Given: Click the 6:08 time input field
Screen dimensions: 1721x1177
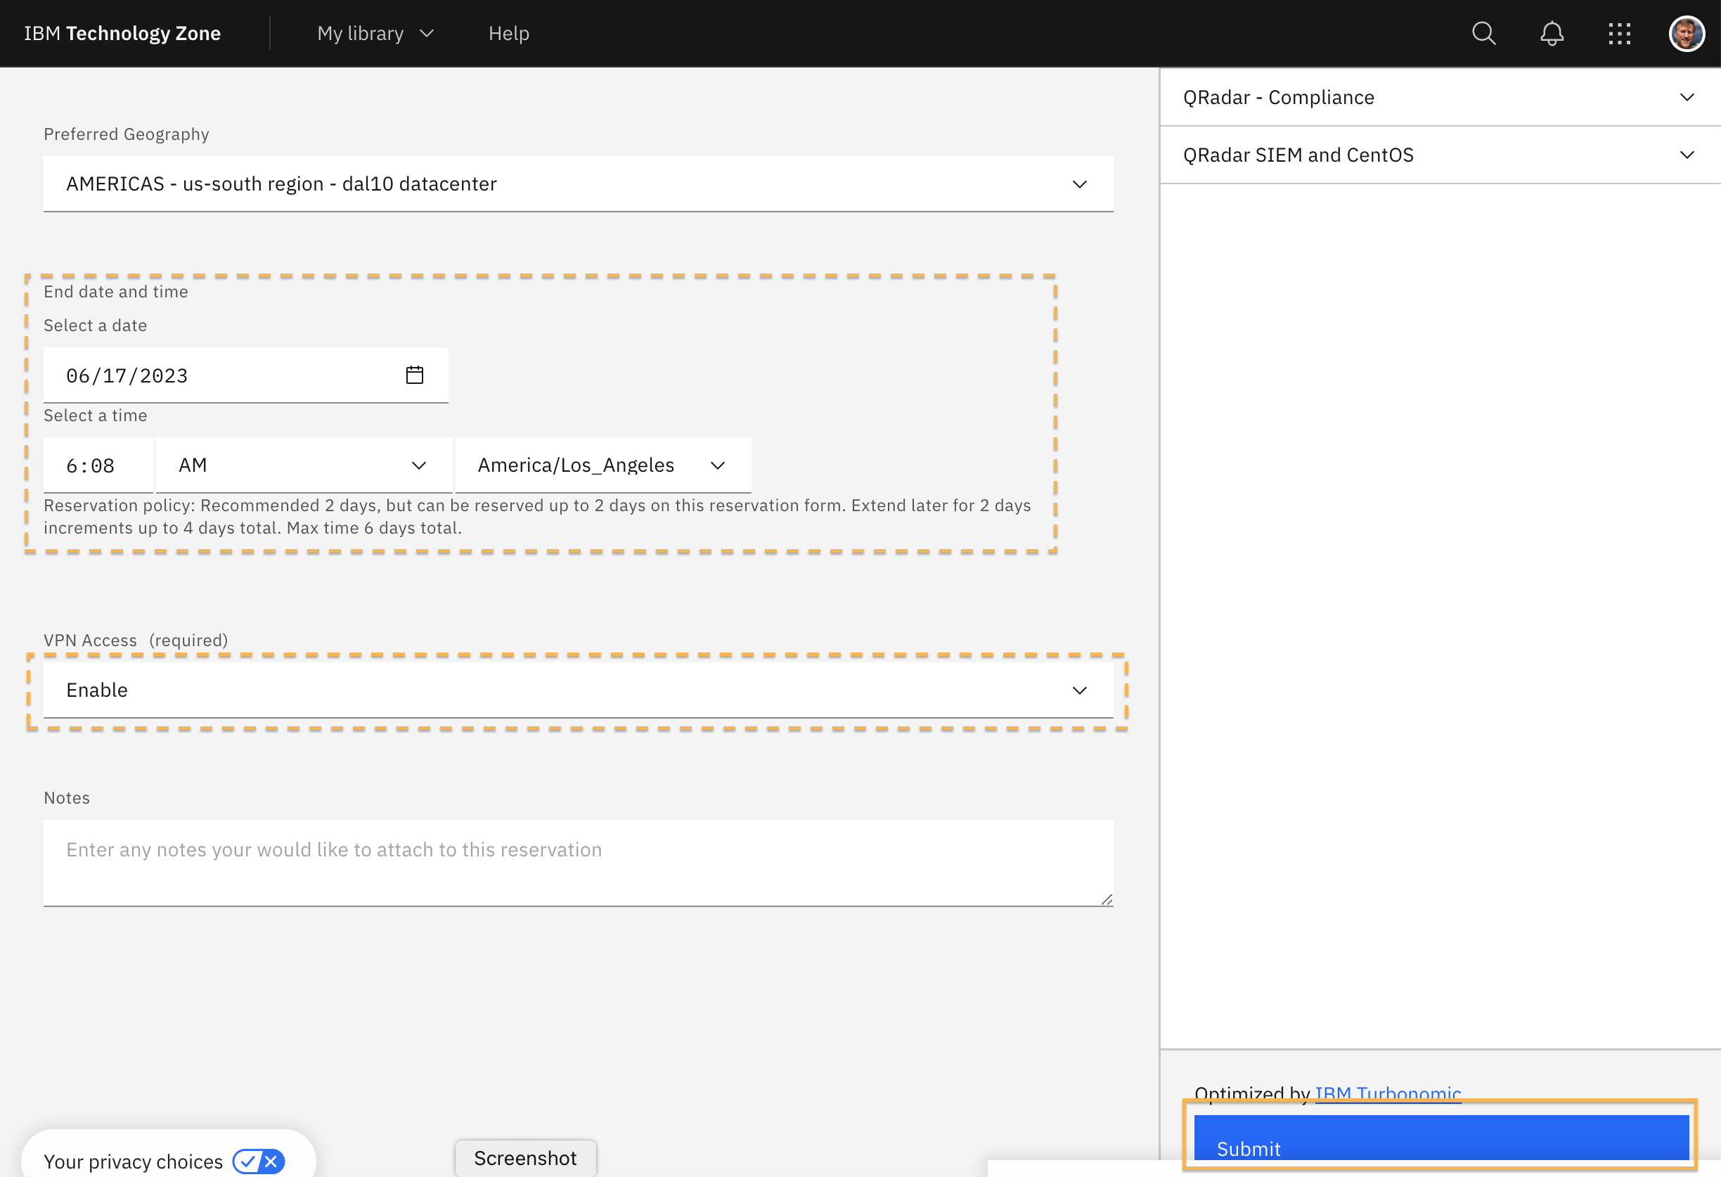Looking at the screenshot, I should [x=98, y=465].
